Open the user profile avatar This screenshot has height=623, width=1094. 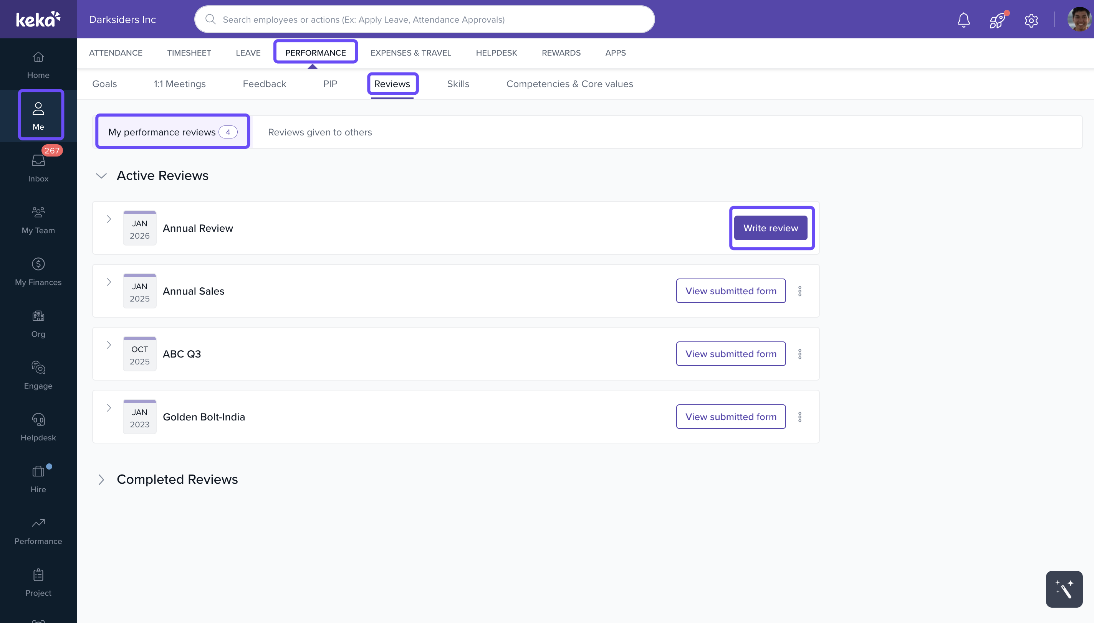(1079, 19)
